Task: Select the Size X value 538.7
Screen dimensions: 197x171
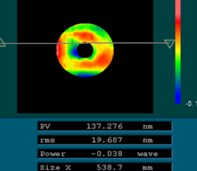Action: [x=109, y=167]
